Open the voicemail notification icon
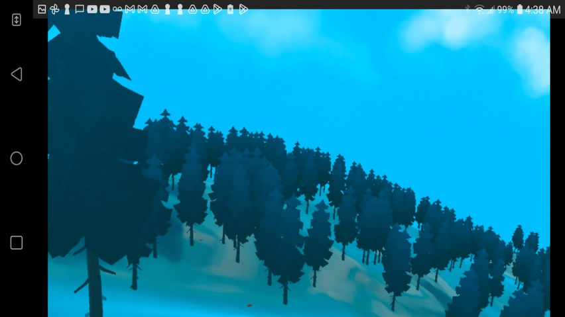 (117, 9)
